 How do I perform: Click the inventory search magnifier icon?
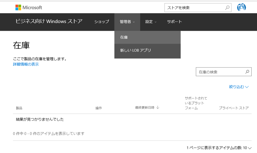point(247,72)
